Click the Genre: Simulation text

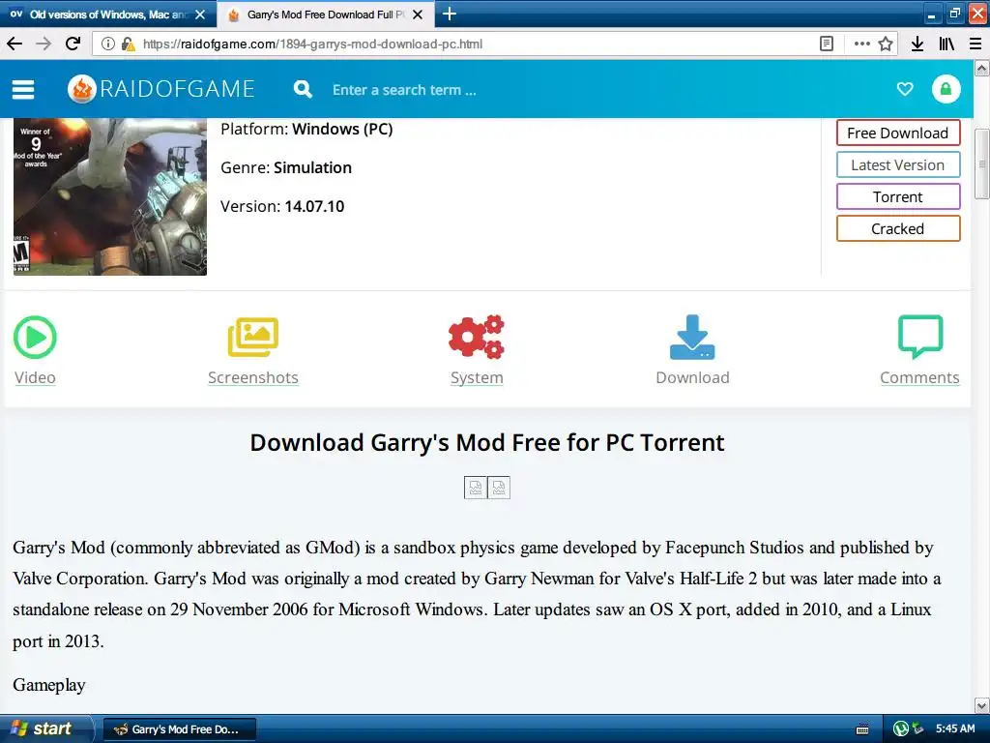pos(286,167)
